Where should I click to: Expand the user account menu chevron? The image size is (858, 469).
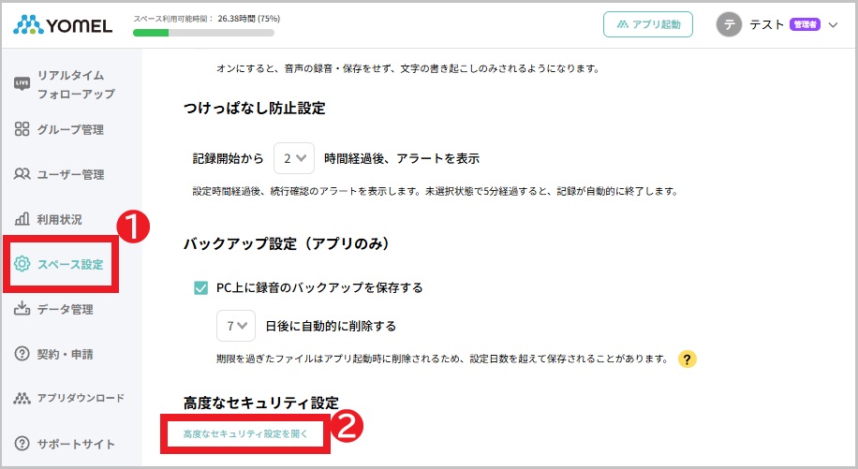click(833, 25)
